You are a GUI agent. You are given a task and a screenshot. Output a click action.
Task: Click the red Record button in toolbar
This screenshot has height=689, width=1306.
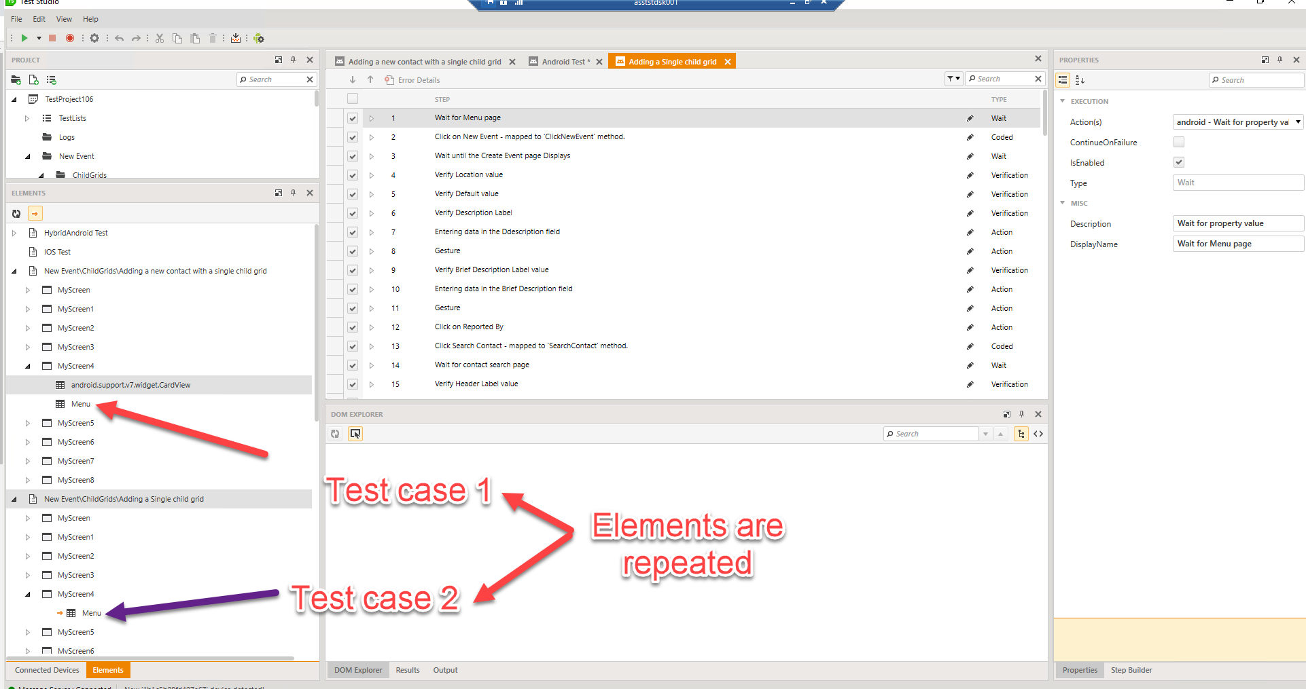(x=70, y=38)
